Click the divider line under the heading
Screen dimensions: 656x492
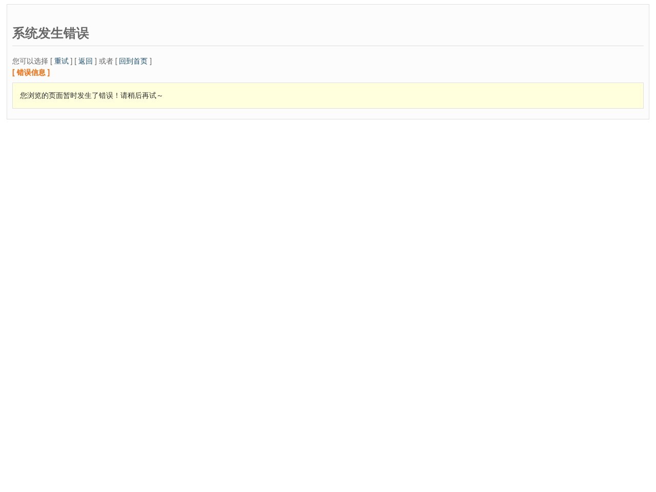pos(328,46)
